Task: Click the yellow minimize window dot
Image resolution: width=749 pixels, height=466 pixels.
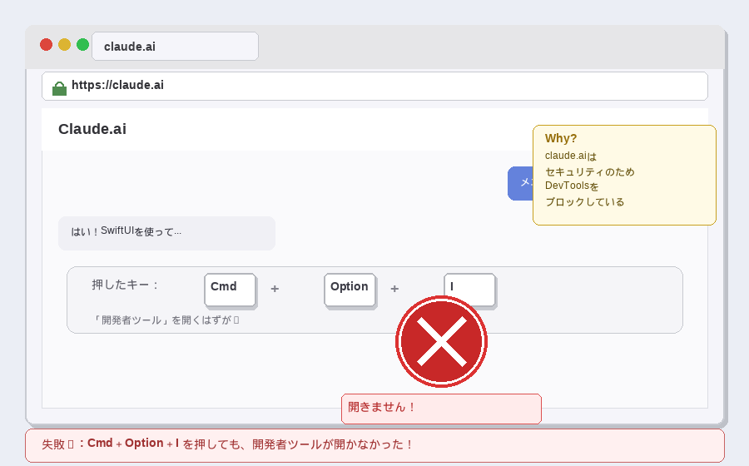Action: 64,44
